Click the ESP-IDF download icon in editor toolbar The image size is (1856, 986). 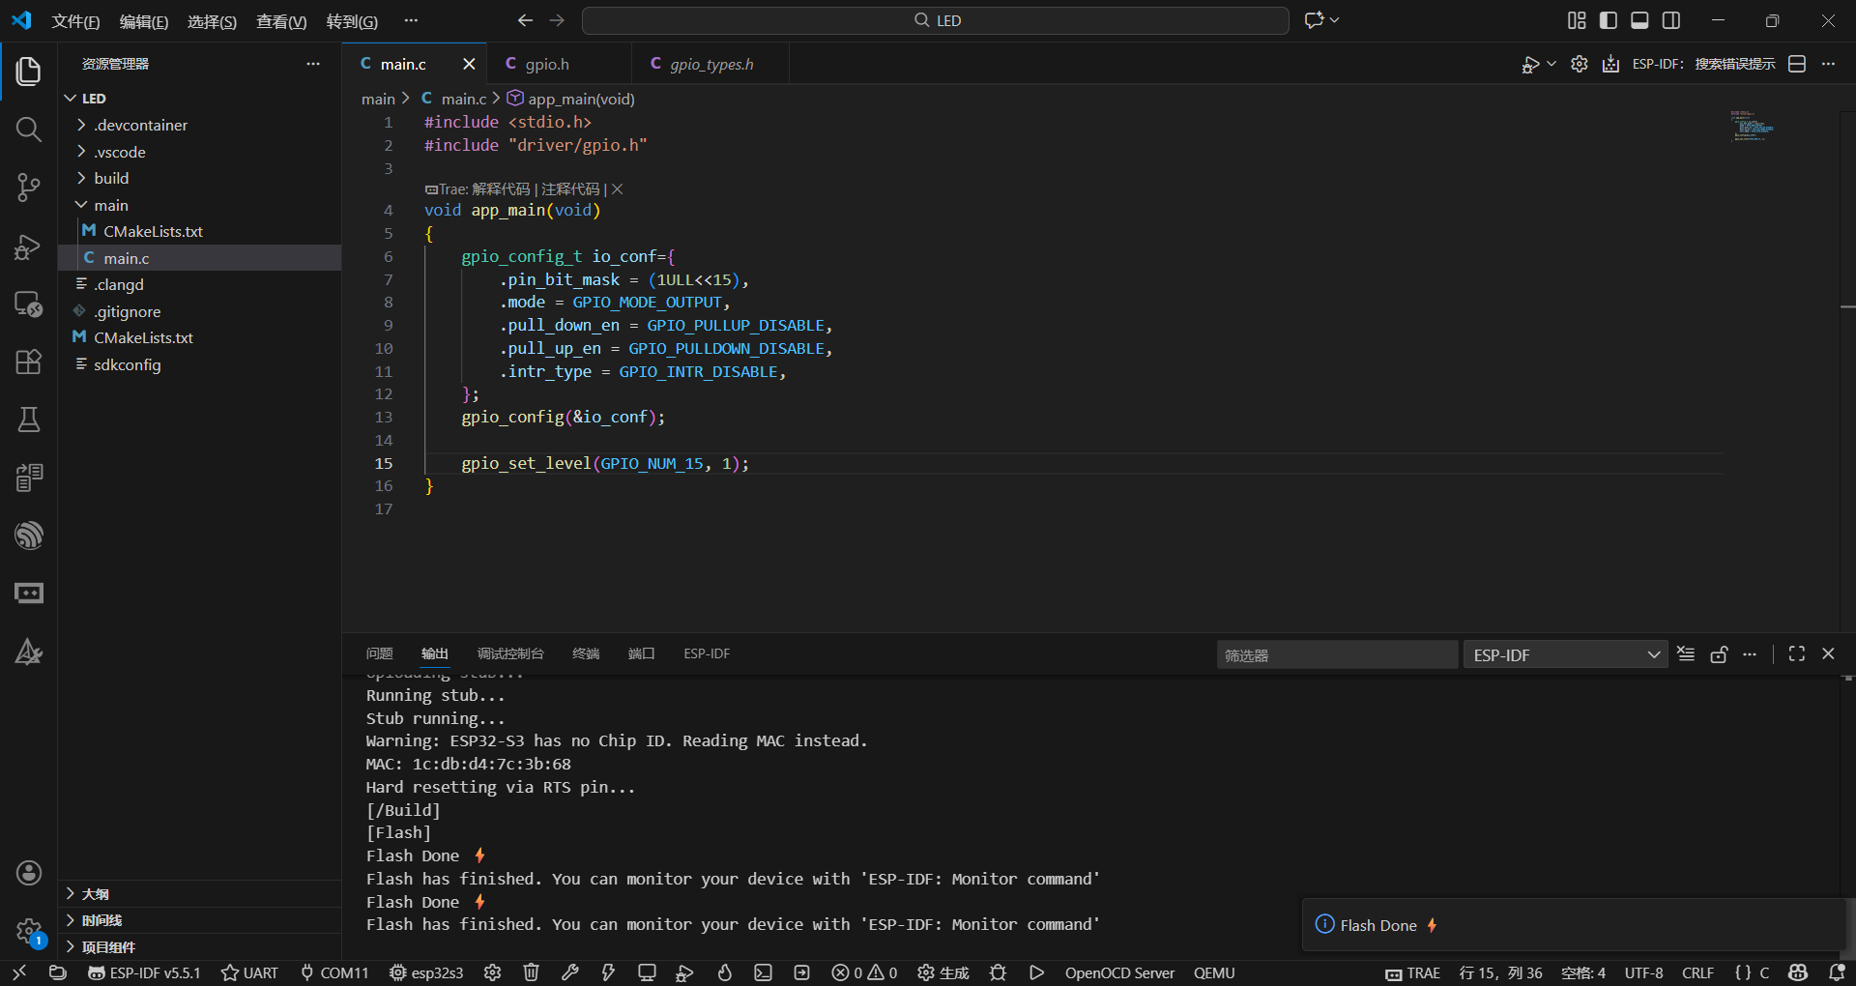[x=1610, y=64]
